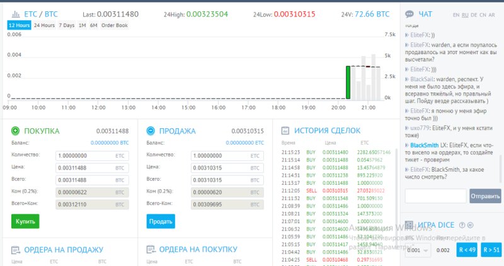The width and height of the screenshot is (504, 266).
Task: Click the green ПОКУПКА plus icon
Action: pos(15,131)
